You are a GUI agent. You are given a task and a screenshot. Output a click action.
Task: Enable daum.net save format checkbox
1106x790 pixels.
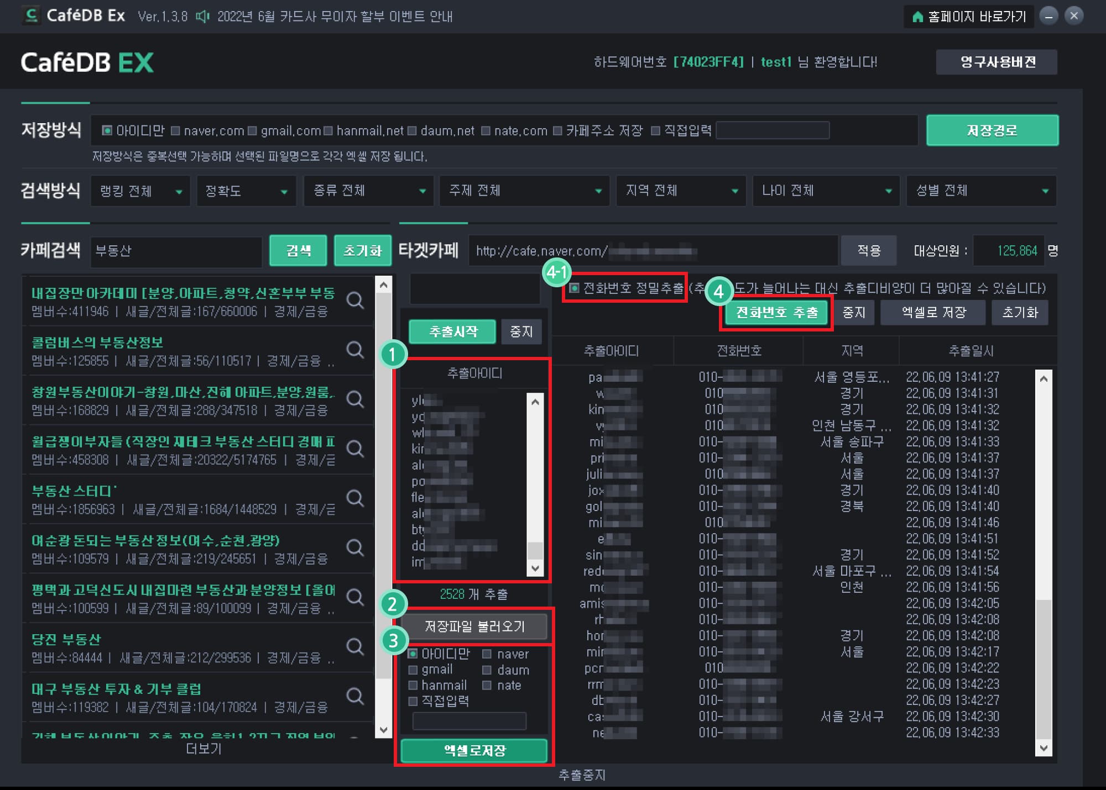pyautogui.click(x=412, y=131)
